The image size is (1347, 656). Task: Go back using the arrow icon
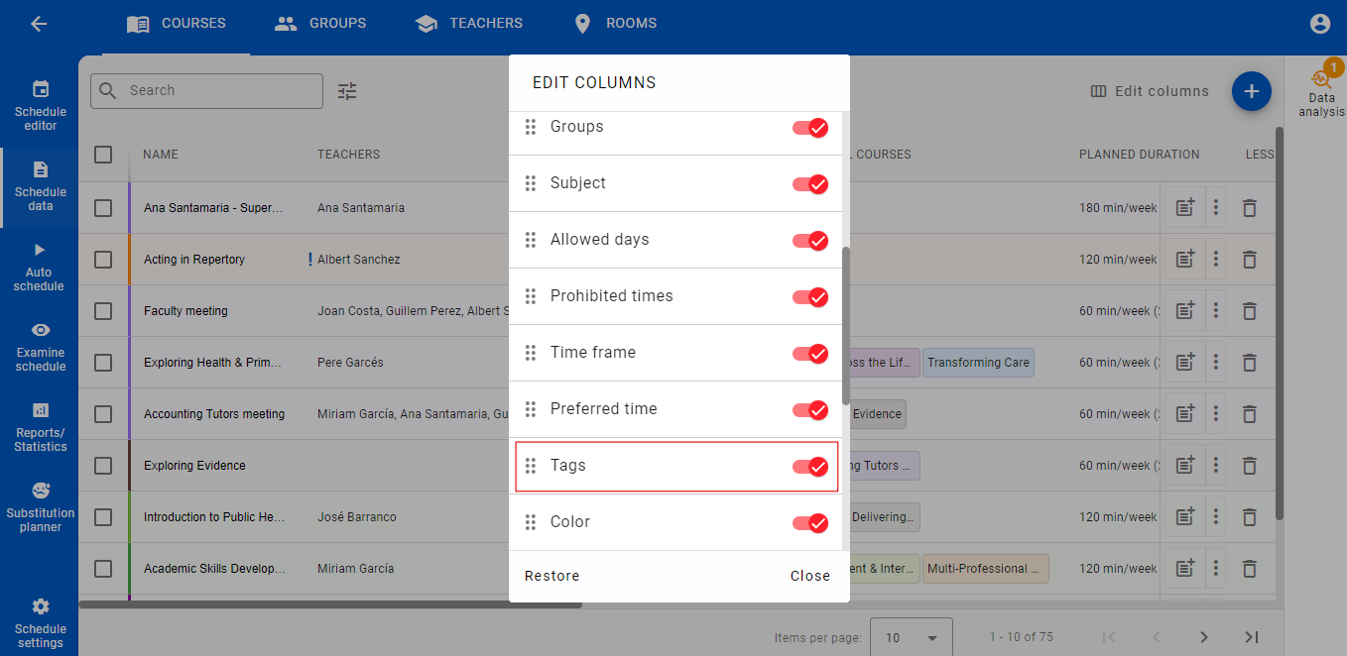[x=39, y=24]
